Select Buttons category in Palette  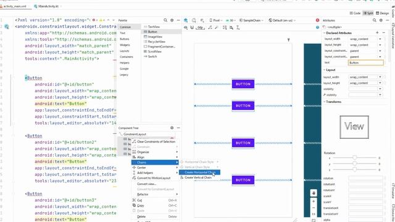point(125,39)
